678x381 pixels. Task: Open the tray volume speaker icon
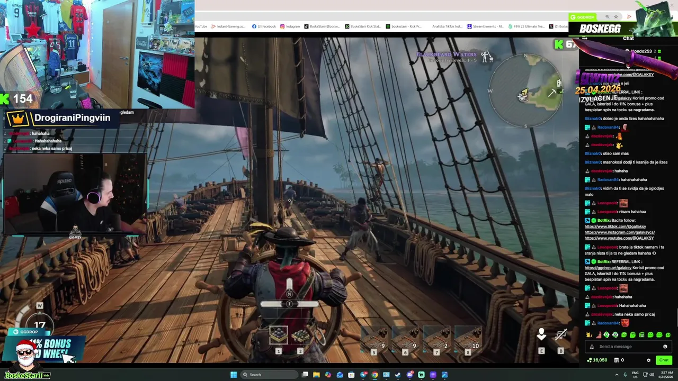[x=652, y=375]
